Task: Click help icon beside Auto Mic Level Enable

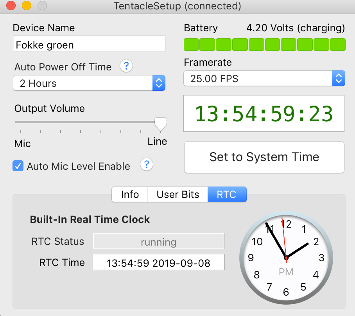Action: pyautogui.click(x=147, y=165)
